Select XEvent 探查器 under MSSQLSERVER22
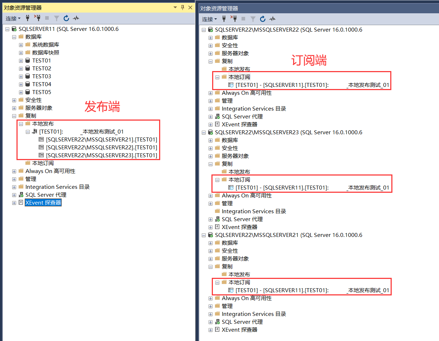Viewport: 439px width, 341px height. pyautogui.click(x=239, y=125)
